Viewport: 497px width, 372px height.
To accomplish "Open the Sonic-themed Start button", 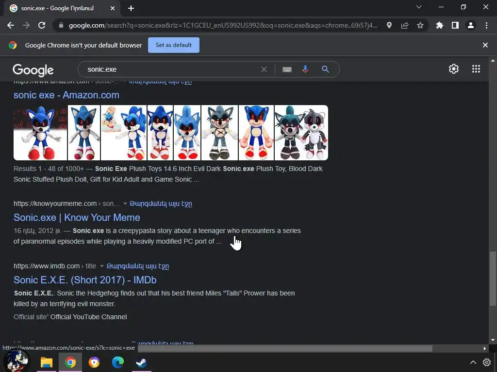I will 16,361.
